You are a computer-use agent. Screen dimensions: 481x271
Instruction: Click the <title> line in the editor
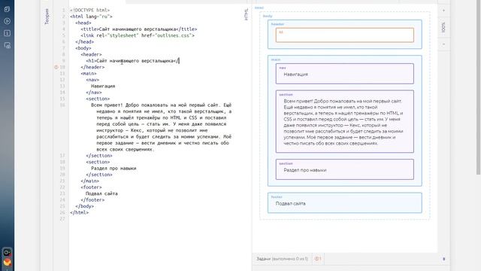coord(138,29)
